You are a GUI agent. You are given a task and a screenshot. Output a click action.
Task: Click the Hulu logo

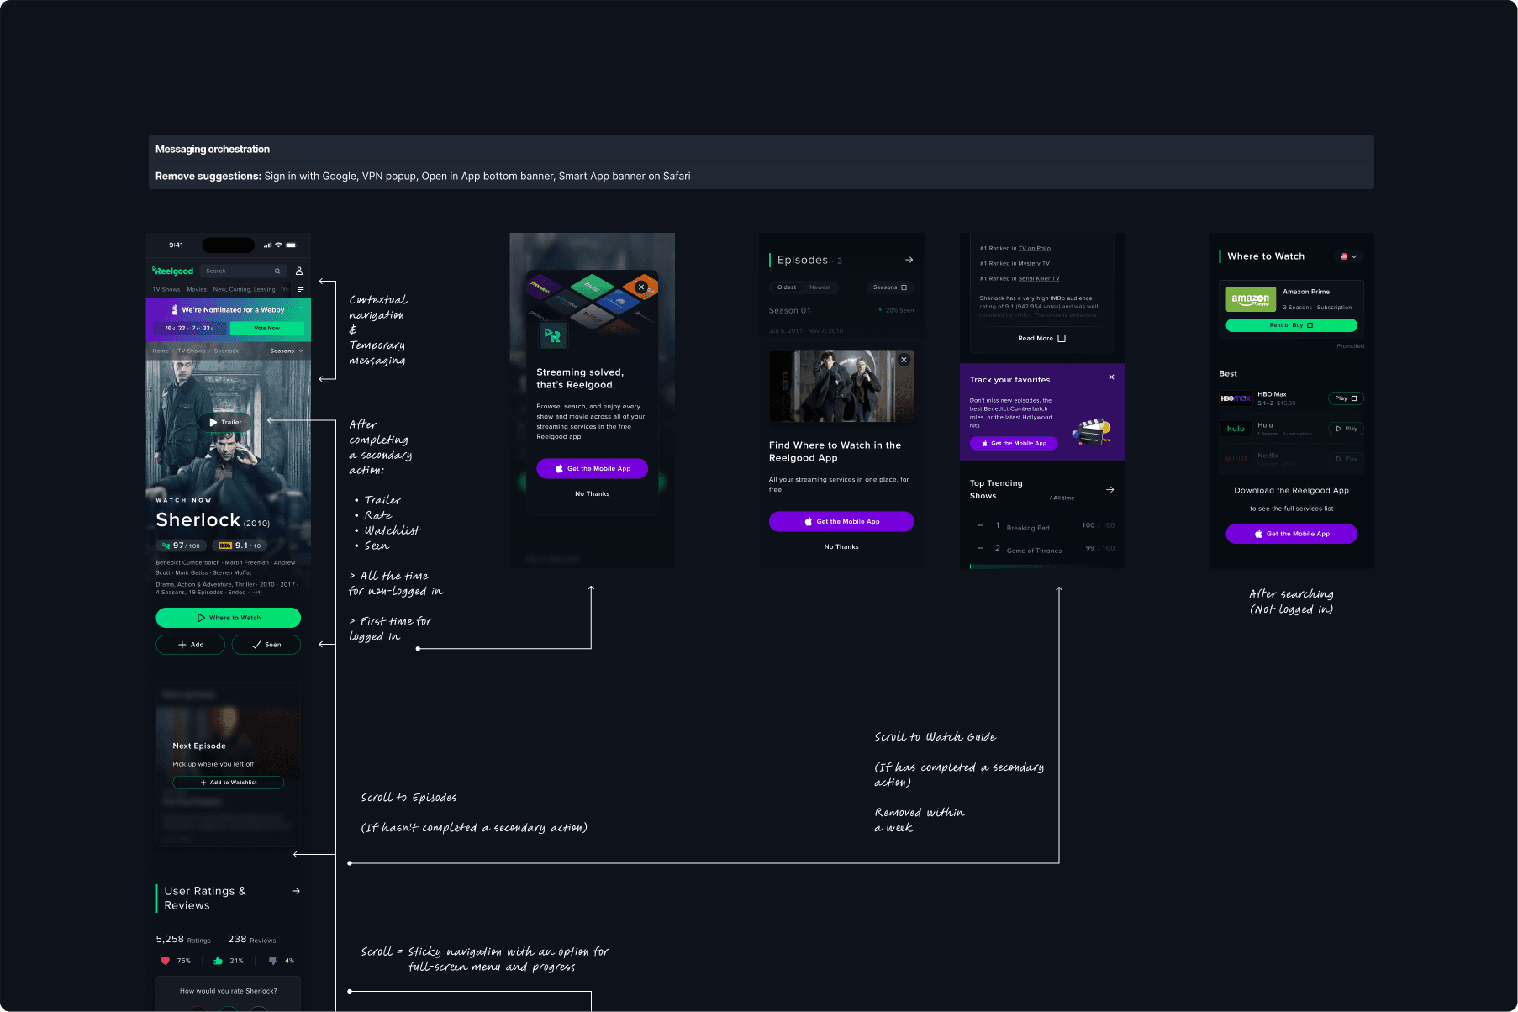pyautogui.click(x=1236, y=429)
